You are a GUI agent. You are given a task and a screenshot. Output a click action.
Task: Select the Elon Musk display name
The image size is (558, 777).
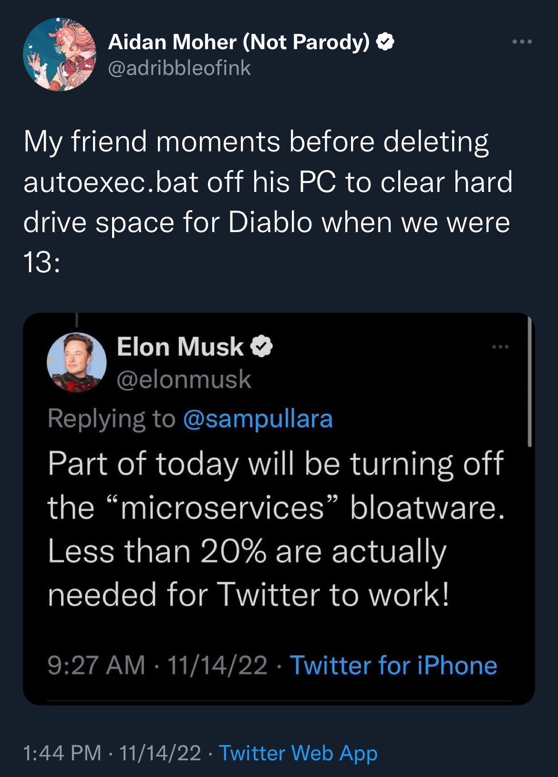180,347
